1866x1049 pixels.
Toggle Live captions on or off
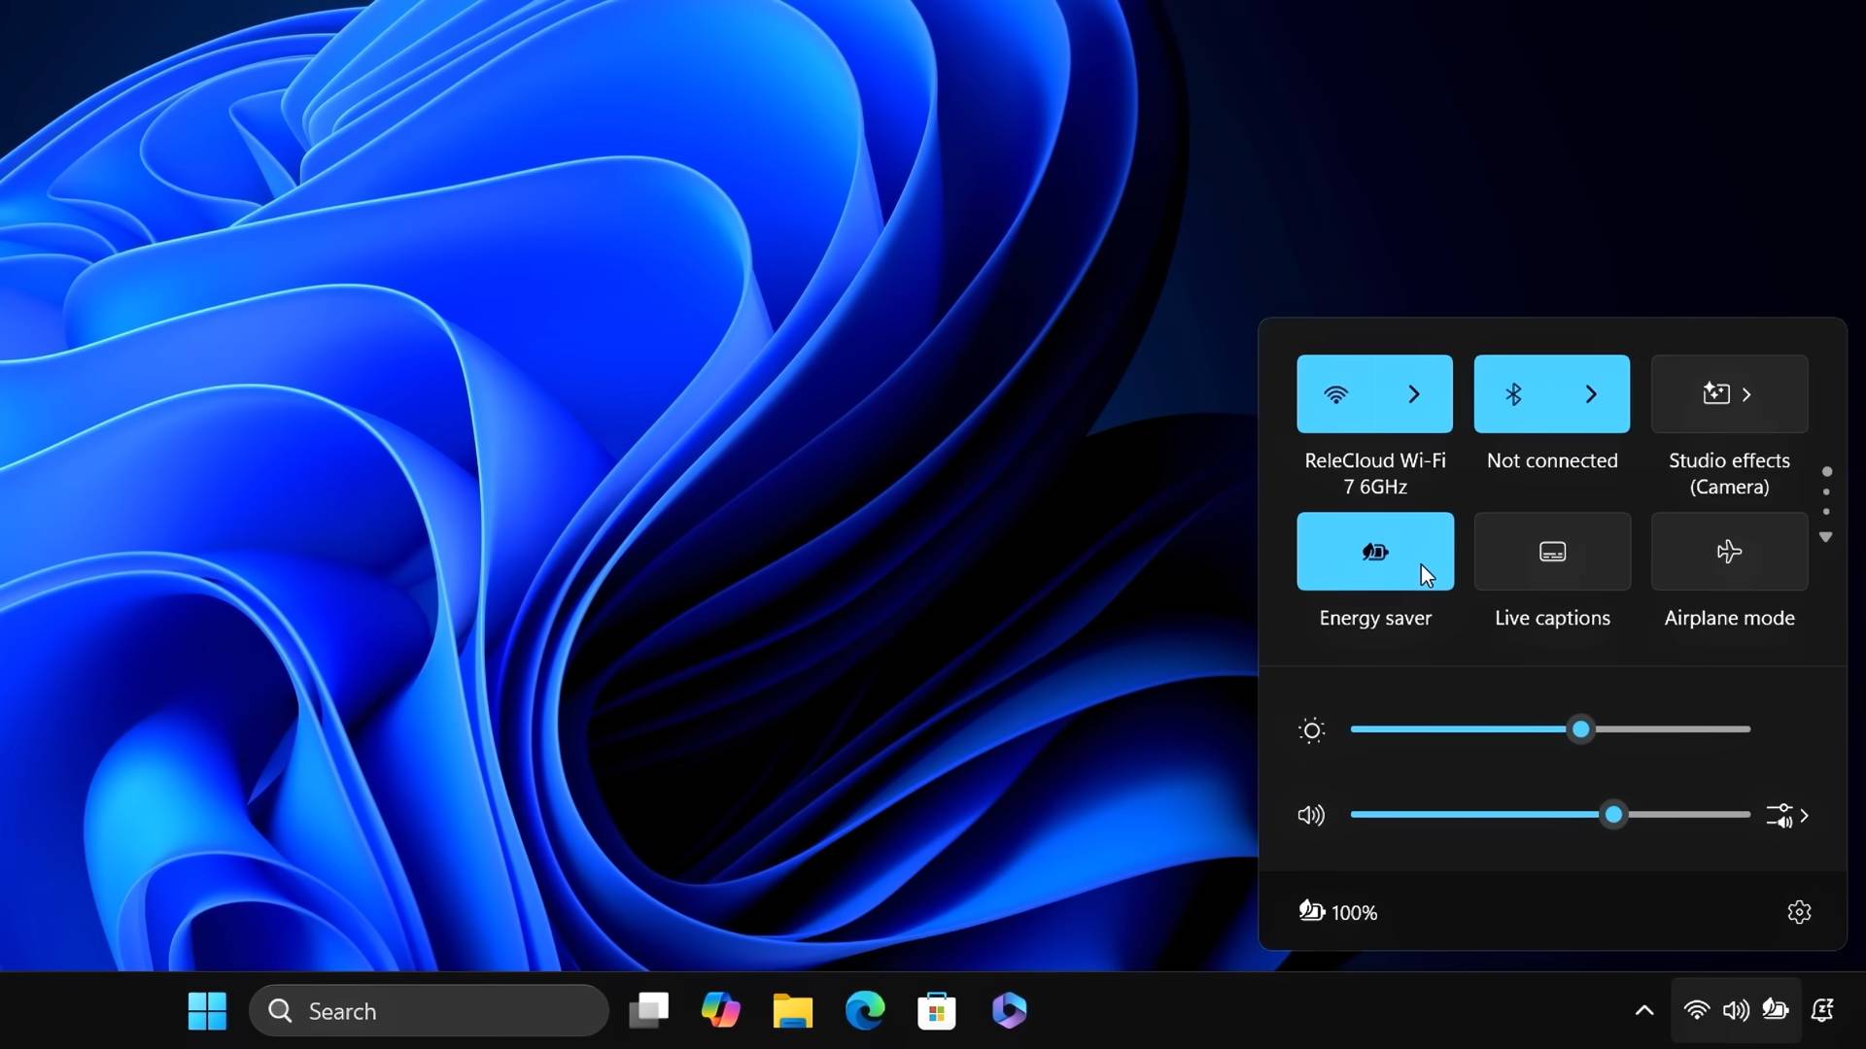tap(1552, 551)
